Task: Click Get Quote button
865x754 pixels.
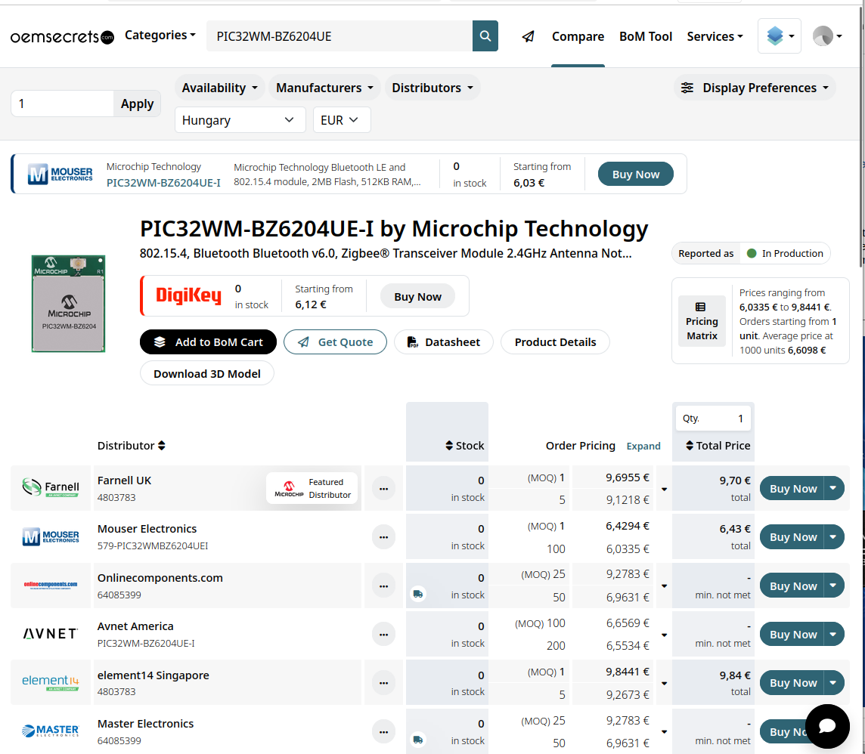Action: click(x=335, y=342)
